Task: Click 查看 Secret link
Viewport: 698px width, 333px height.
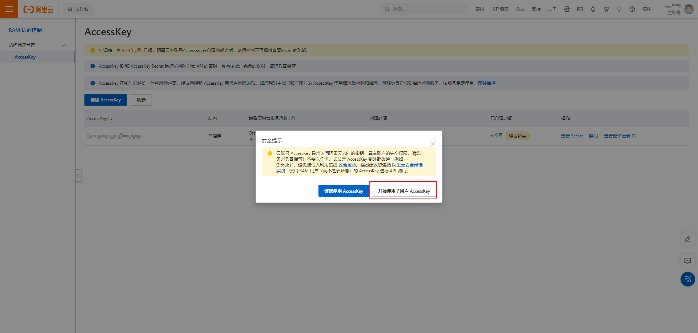Action: [x=572, y=136]
